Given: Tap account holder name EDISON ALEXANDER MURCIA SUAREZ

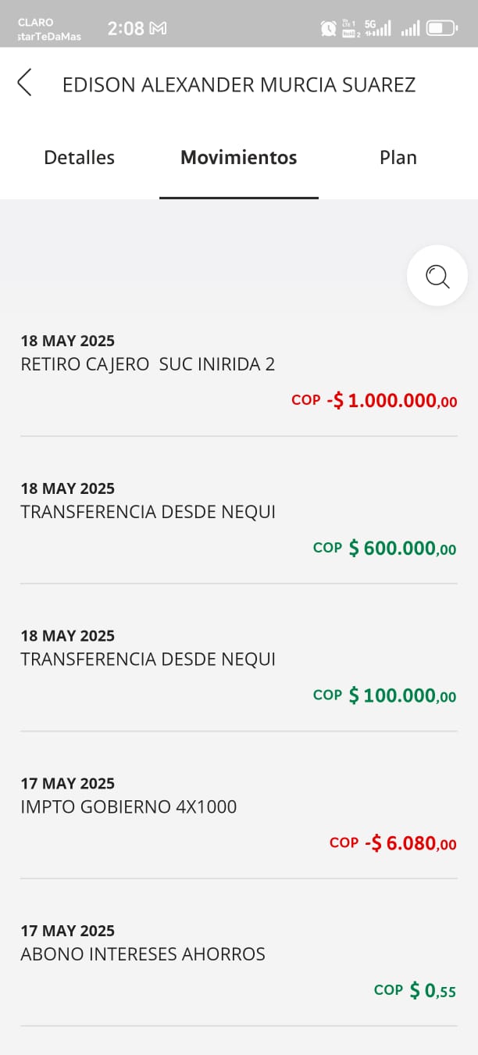Looking at the screenshot, I should (238, 84).
